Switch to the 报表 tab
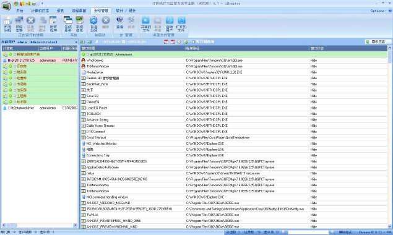Viewport: 393px width, 235px height. point(60,11)
